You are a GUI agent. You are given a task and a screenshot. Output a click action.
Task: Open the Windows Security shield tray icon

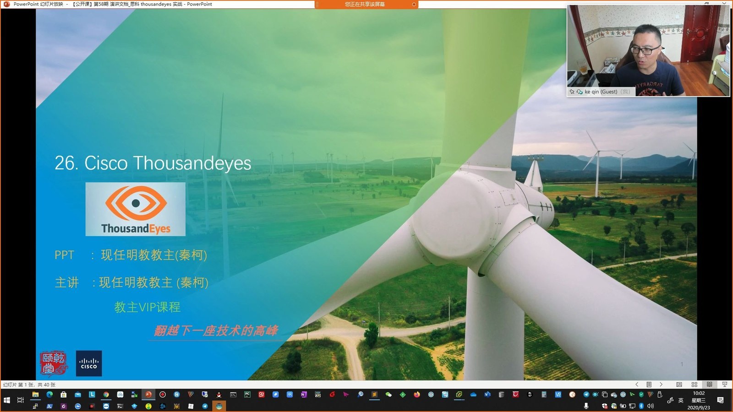[x=605, y=406]
